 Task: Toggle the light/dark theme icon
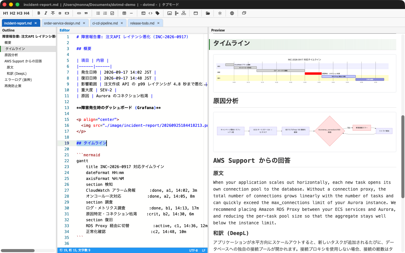220,13
